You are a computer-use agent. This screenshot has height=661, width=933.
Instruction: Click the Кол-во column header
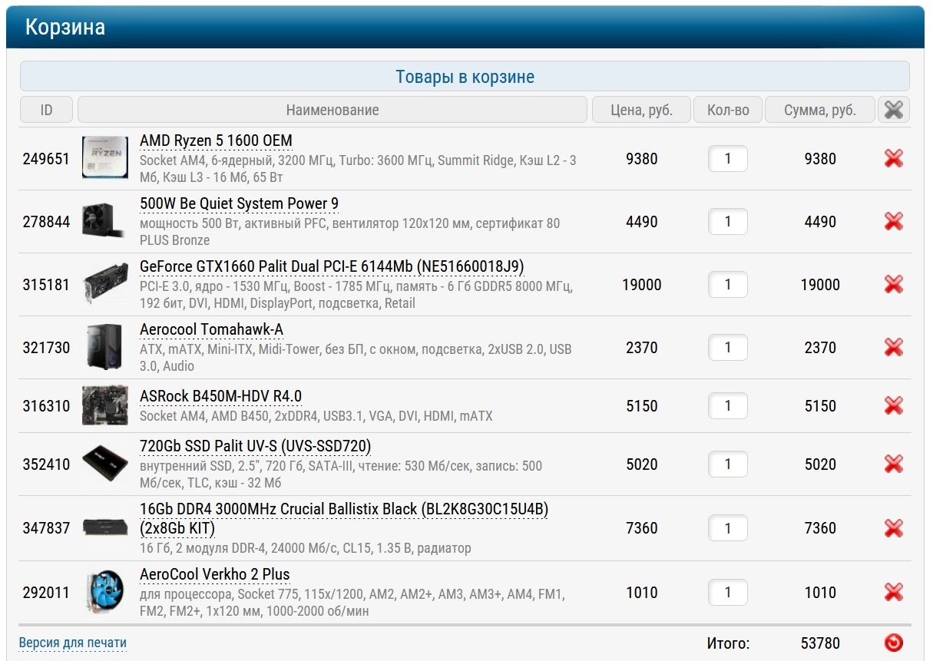coord(728,110)
